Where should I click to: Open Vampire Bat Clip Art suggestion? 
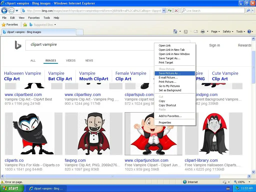tap(60, 76)
